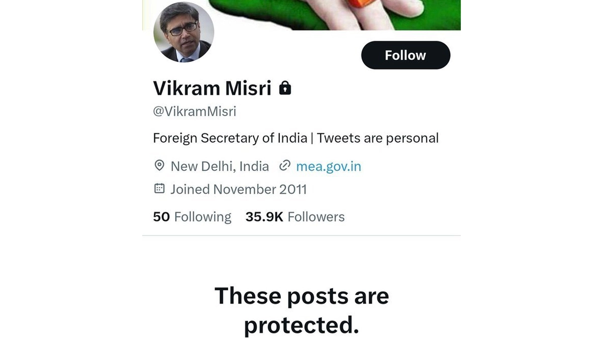Open the circular profile photo

pos(184,32)
